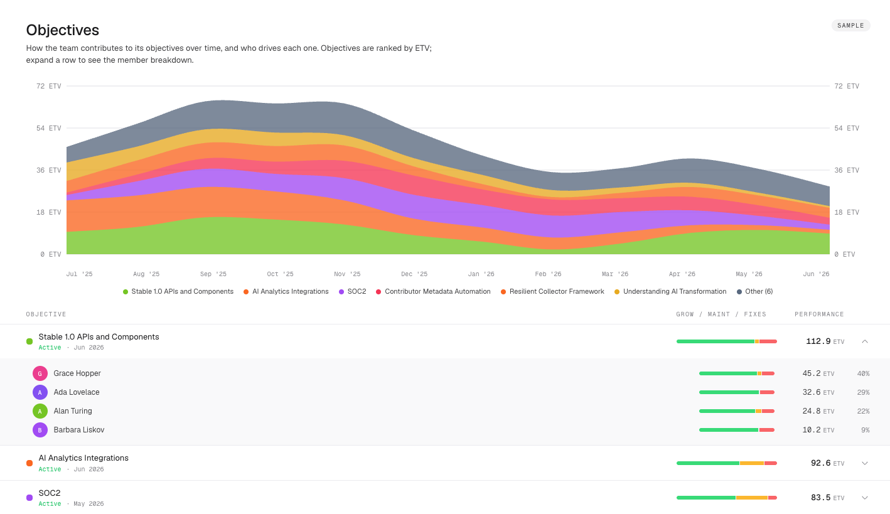Viewport: 890px width, 514px height.
Task: Click Ada Lovelace's 32.6 ETV value
Action: pyautogui.click(x=818, y=392)
